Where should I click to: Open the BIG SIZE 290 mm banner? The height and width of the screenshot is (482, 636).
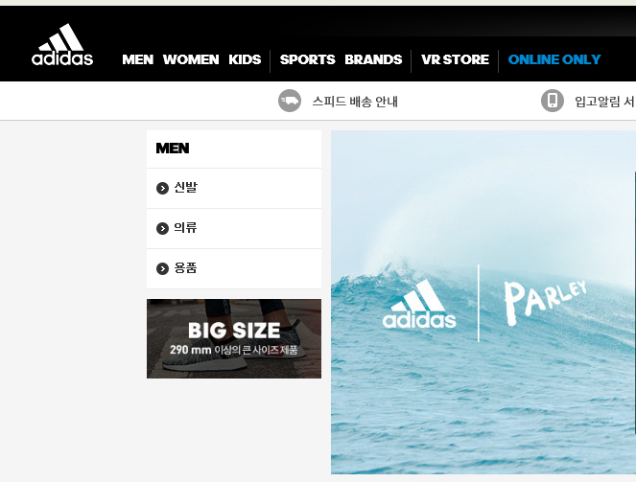pos(234,338)
